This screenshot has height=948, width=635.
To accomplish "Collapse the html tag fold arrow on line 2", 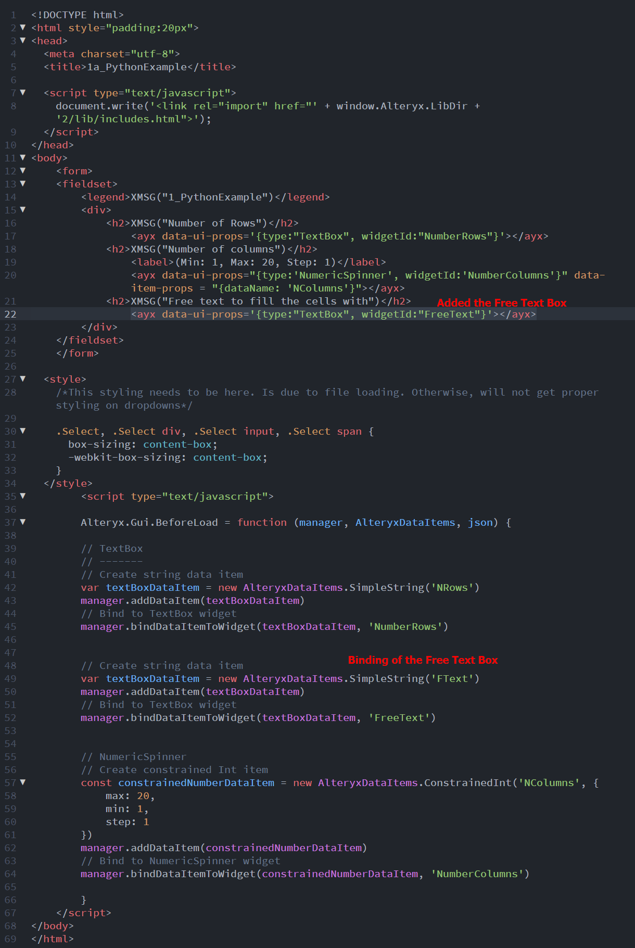I will [x=22, y=27].
